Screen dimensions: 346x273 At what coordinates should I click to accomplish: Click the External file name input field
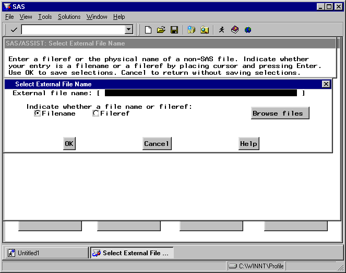(x=200, y=93)
